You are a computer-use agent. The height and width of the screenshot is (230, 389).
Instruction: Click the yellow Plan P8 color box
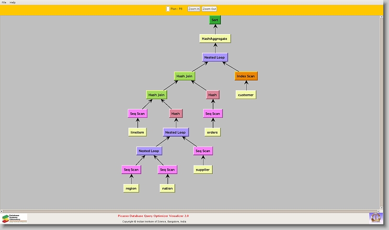click(x=168, y=9)
